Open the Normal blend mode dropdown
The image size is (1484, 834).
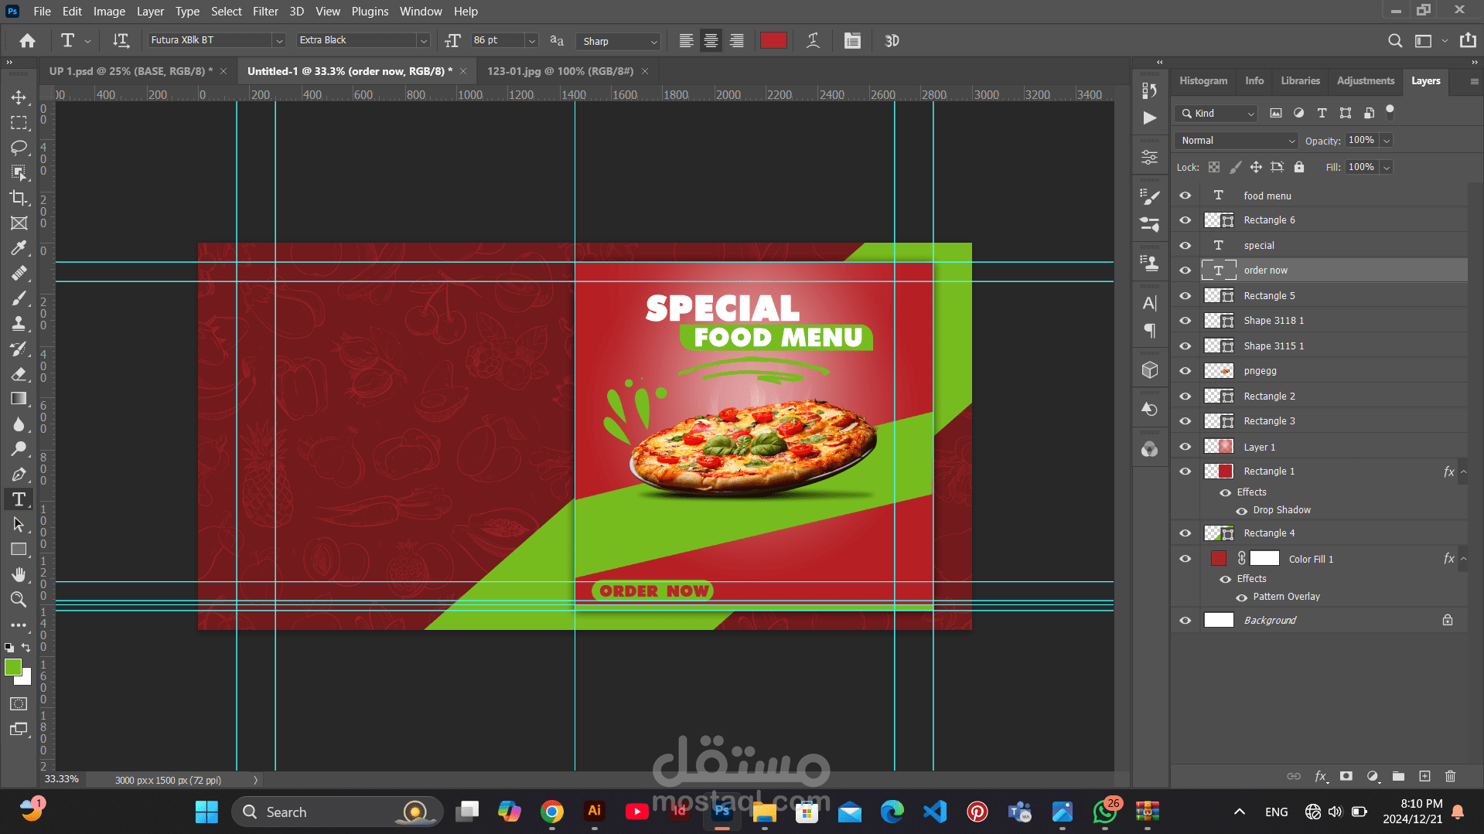click(1237, 140)
